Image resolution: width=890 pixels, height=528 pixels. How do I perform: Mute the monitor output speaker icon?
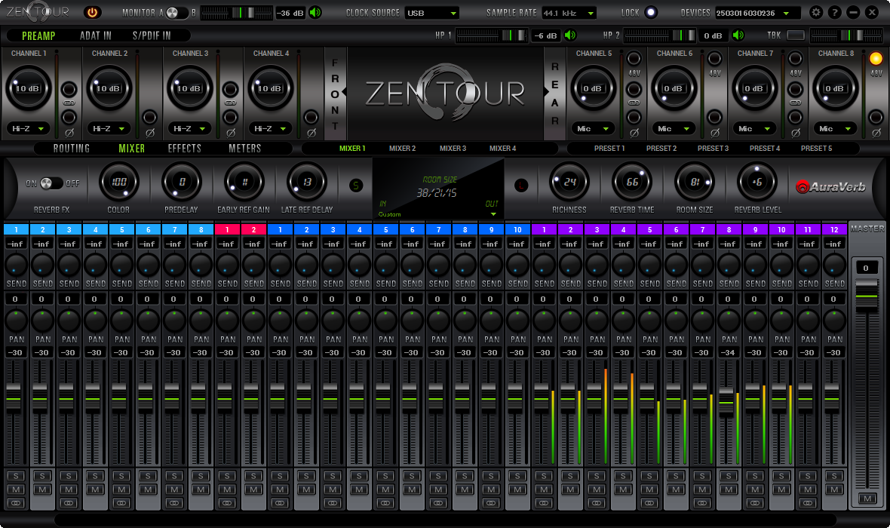pyautogui.click(x=316, y=12)
